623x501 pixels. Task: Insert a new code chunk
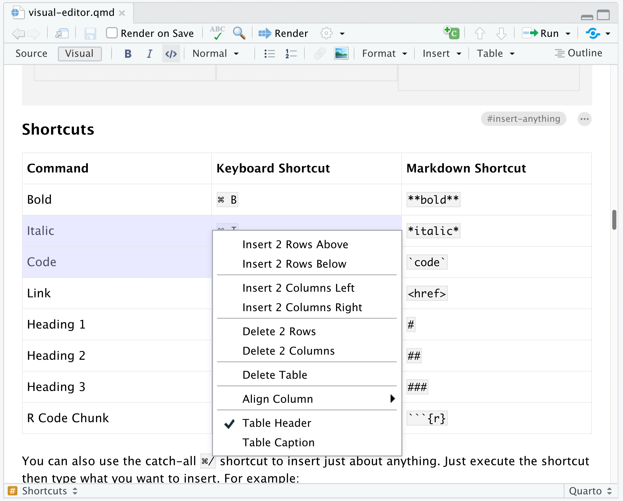[x=451, y=33]
